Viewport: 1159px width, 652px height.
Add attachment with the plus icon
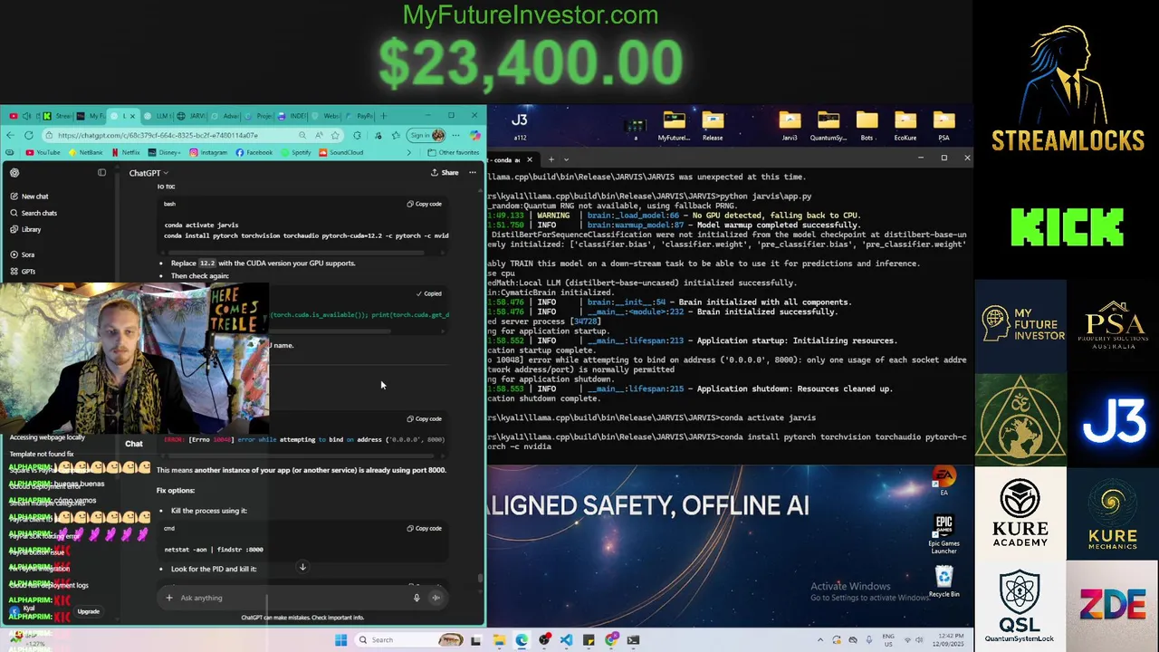[168, 598]
